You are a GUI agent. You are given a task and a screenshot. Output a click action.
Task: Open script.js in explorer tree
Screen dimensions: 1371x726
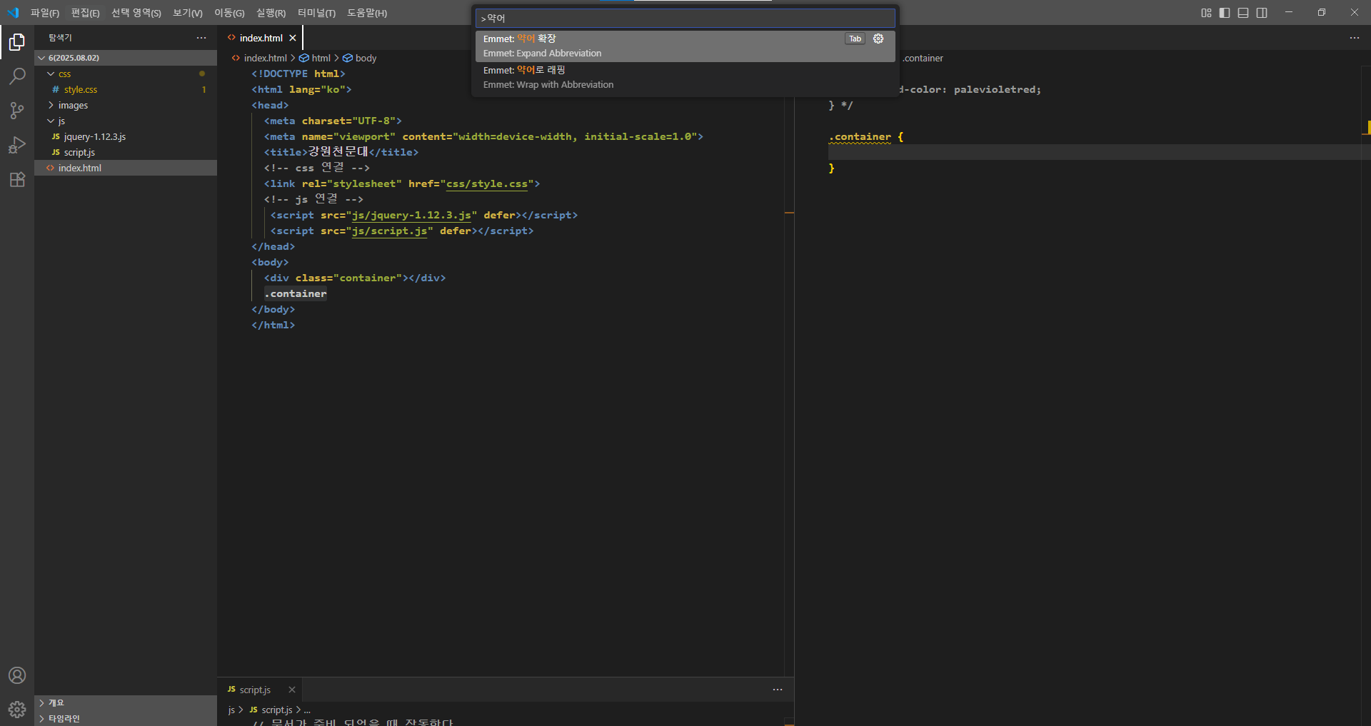(x=125, y=152)
